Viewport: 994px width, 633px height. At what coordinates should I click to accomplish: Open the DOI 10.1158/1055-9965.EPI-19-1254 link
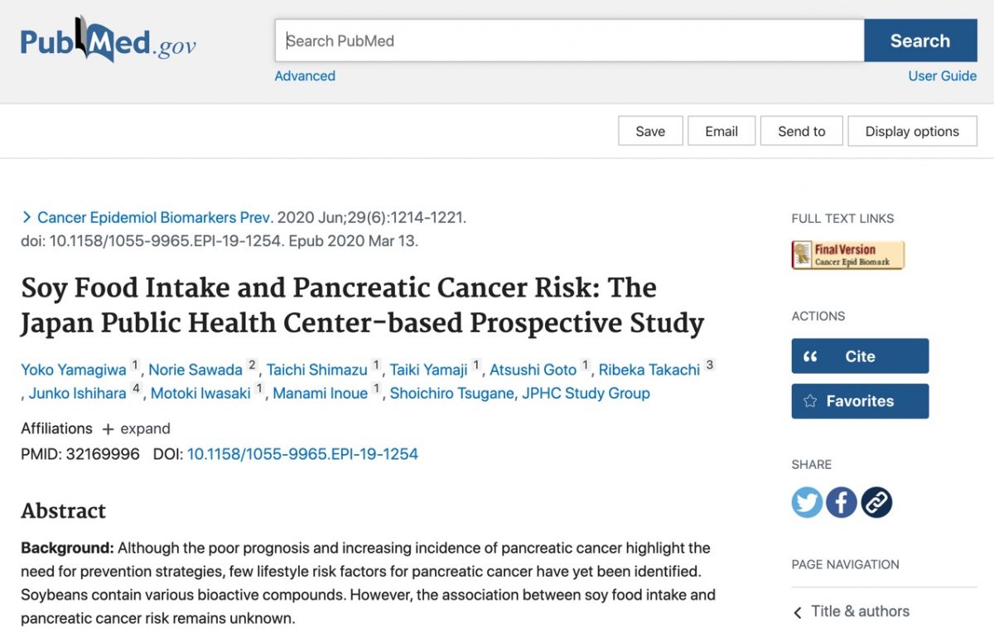click(302, 454)
